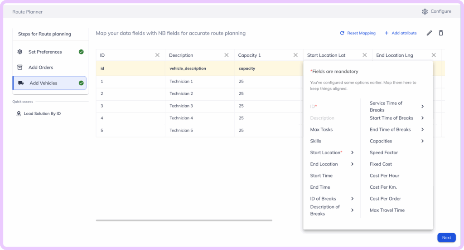
Task: Open the Add Orders step
Action: pos(41,67)
